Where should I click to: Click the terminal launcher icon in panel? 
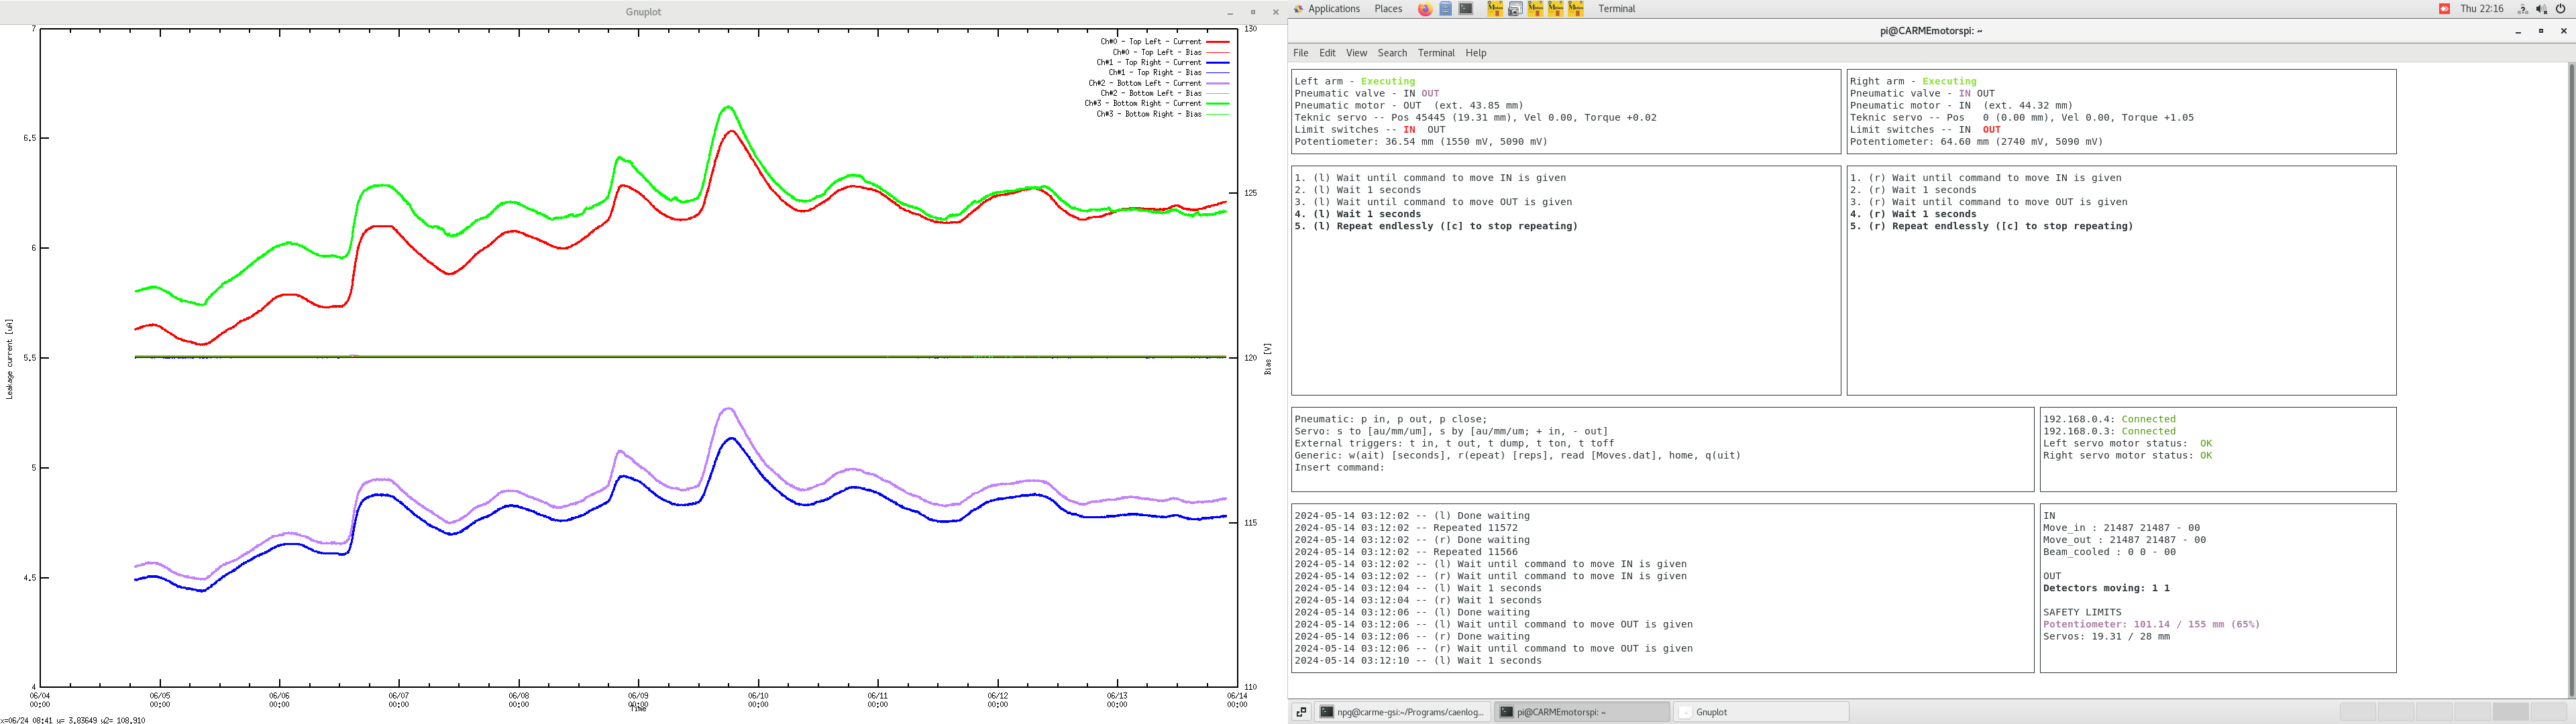(x=1465, y=9)
